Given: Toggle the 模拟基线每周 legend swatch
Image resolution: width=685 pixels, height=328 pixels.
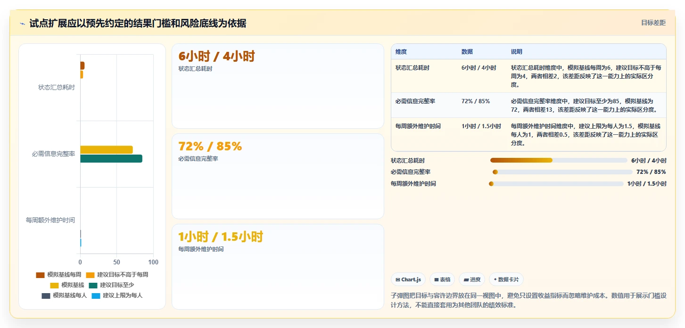Looking at the screenshot, I should click(40, 275).
